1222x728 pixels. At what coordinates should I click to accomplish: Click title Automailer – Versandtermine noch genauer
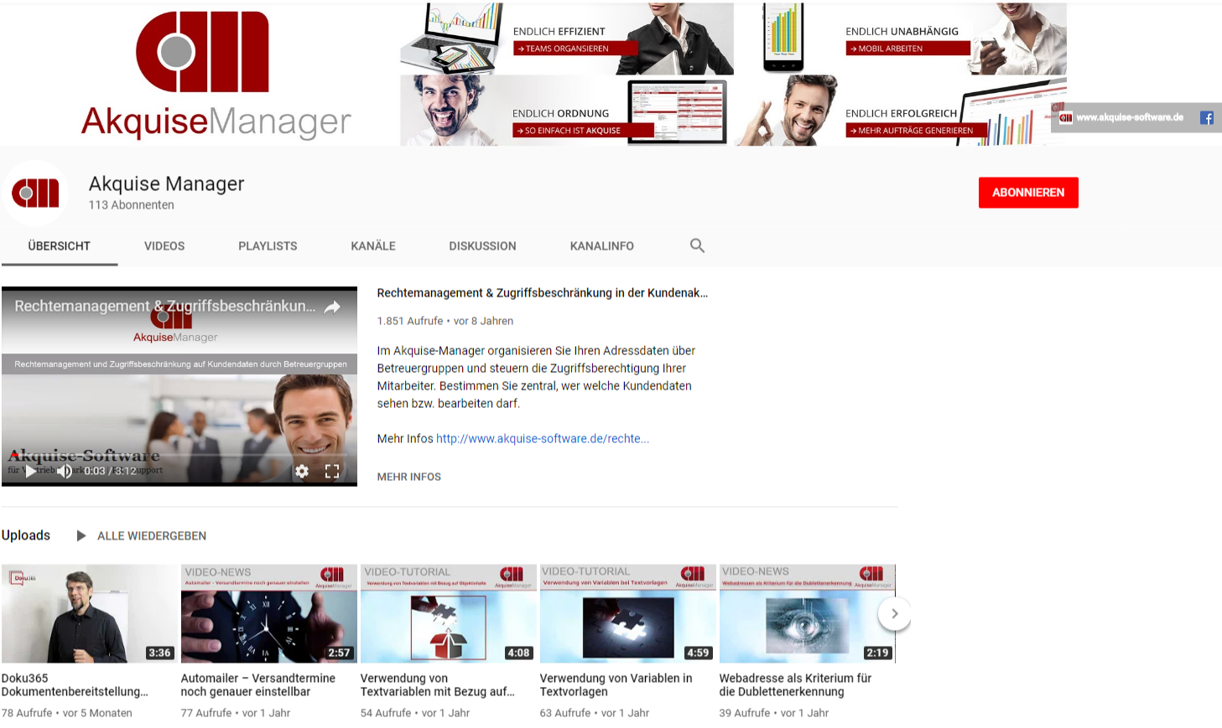pos(258,685)
